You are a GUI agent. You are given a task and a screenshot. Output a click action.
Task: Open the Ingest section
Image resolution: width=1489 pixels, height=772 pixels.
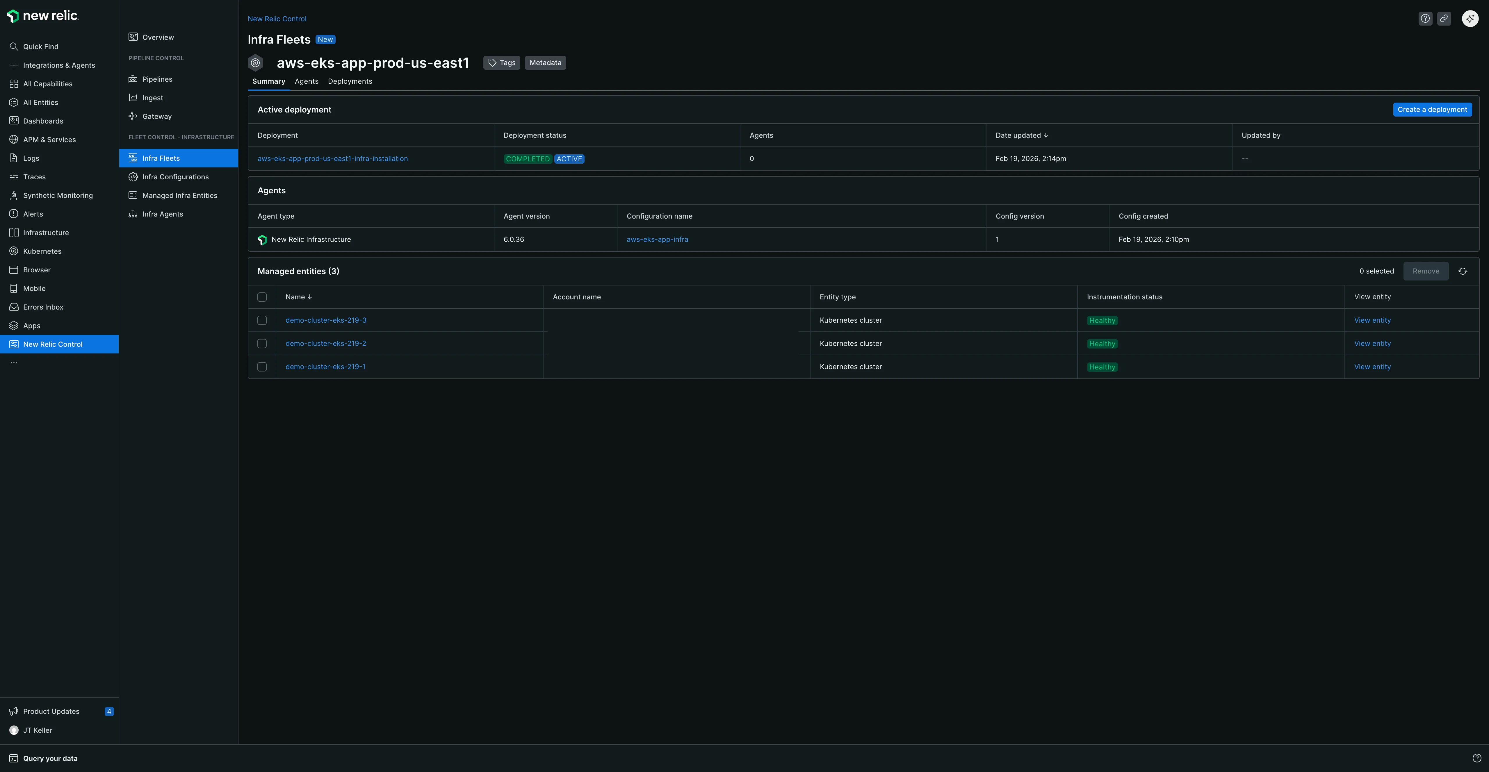click(153, 97)
